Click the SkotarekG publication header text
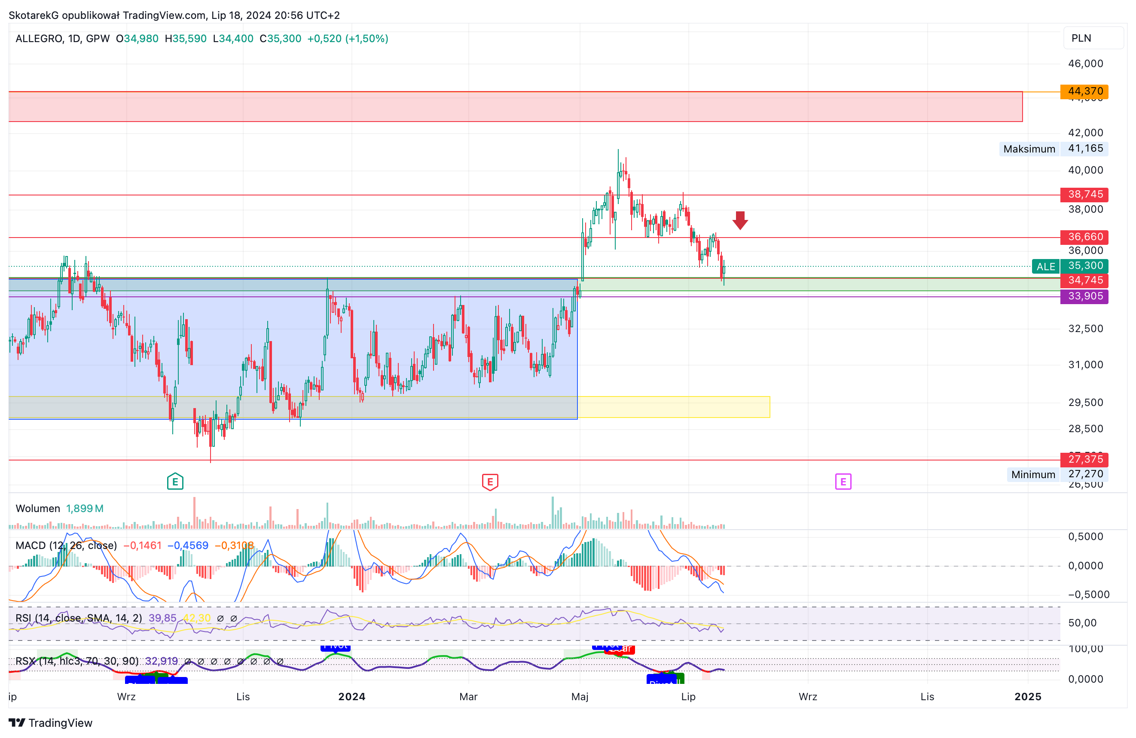Viewport: 1136px width, 738px height. point(174,15)
